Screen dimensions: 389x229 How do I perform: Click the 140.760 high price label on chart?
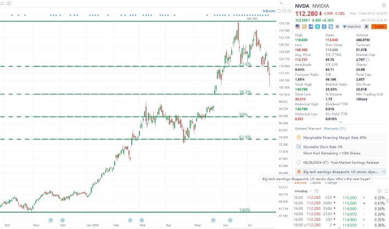coord(252,19)
